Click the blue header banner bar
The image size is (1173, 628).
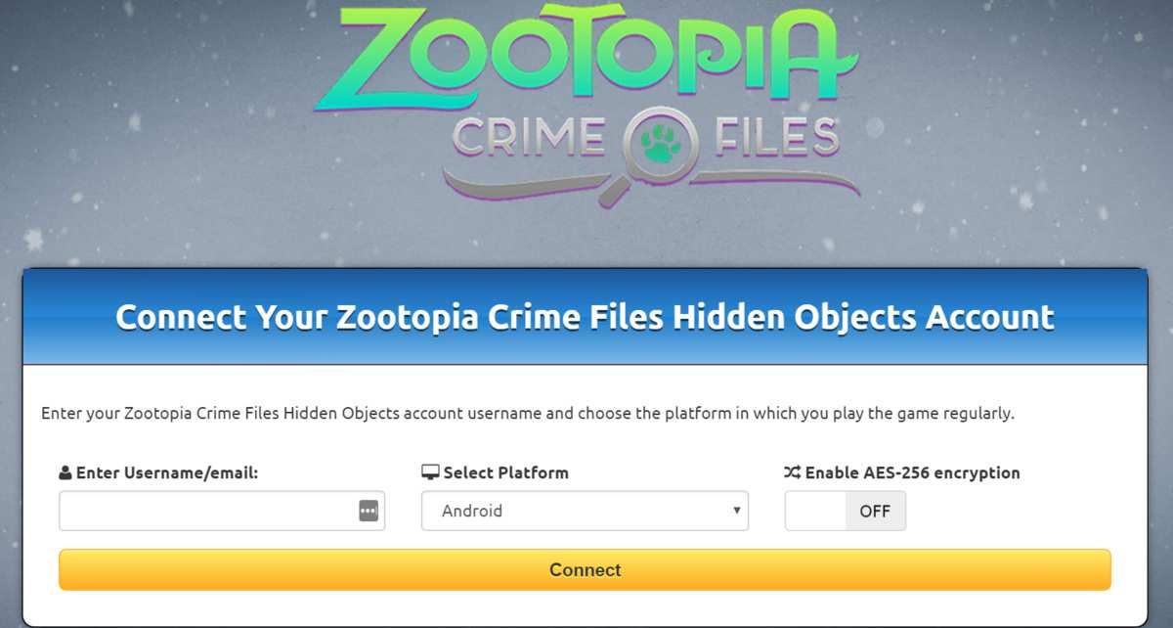coord(585,317)
